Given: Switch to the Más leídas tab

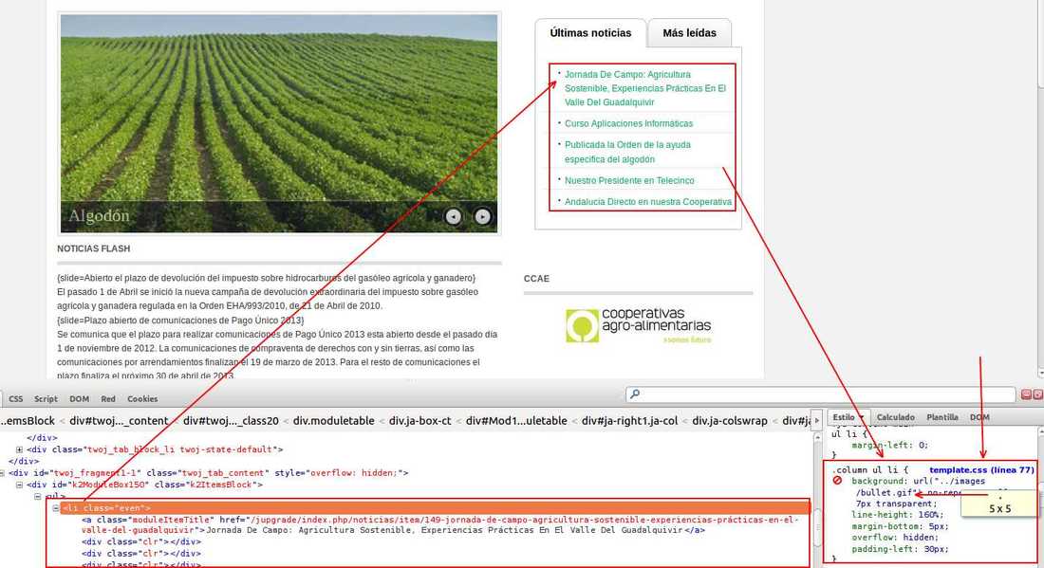Looking at the screenshot, I should (690, 32).
